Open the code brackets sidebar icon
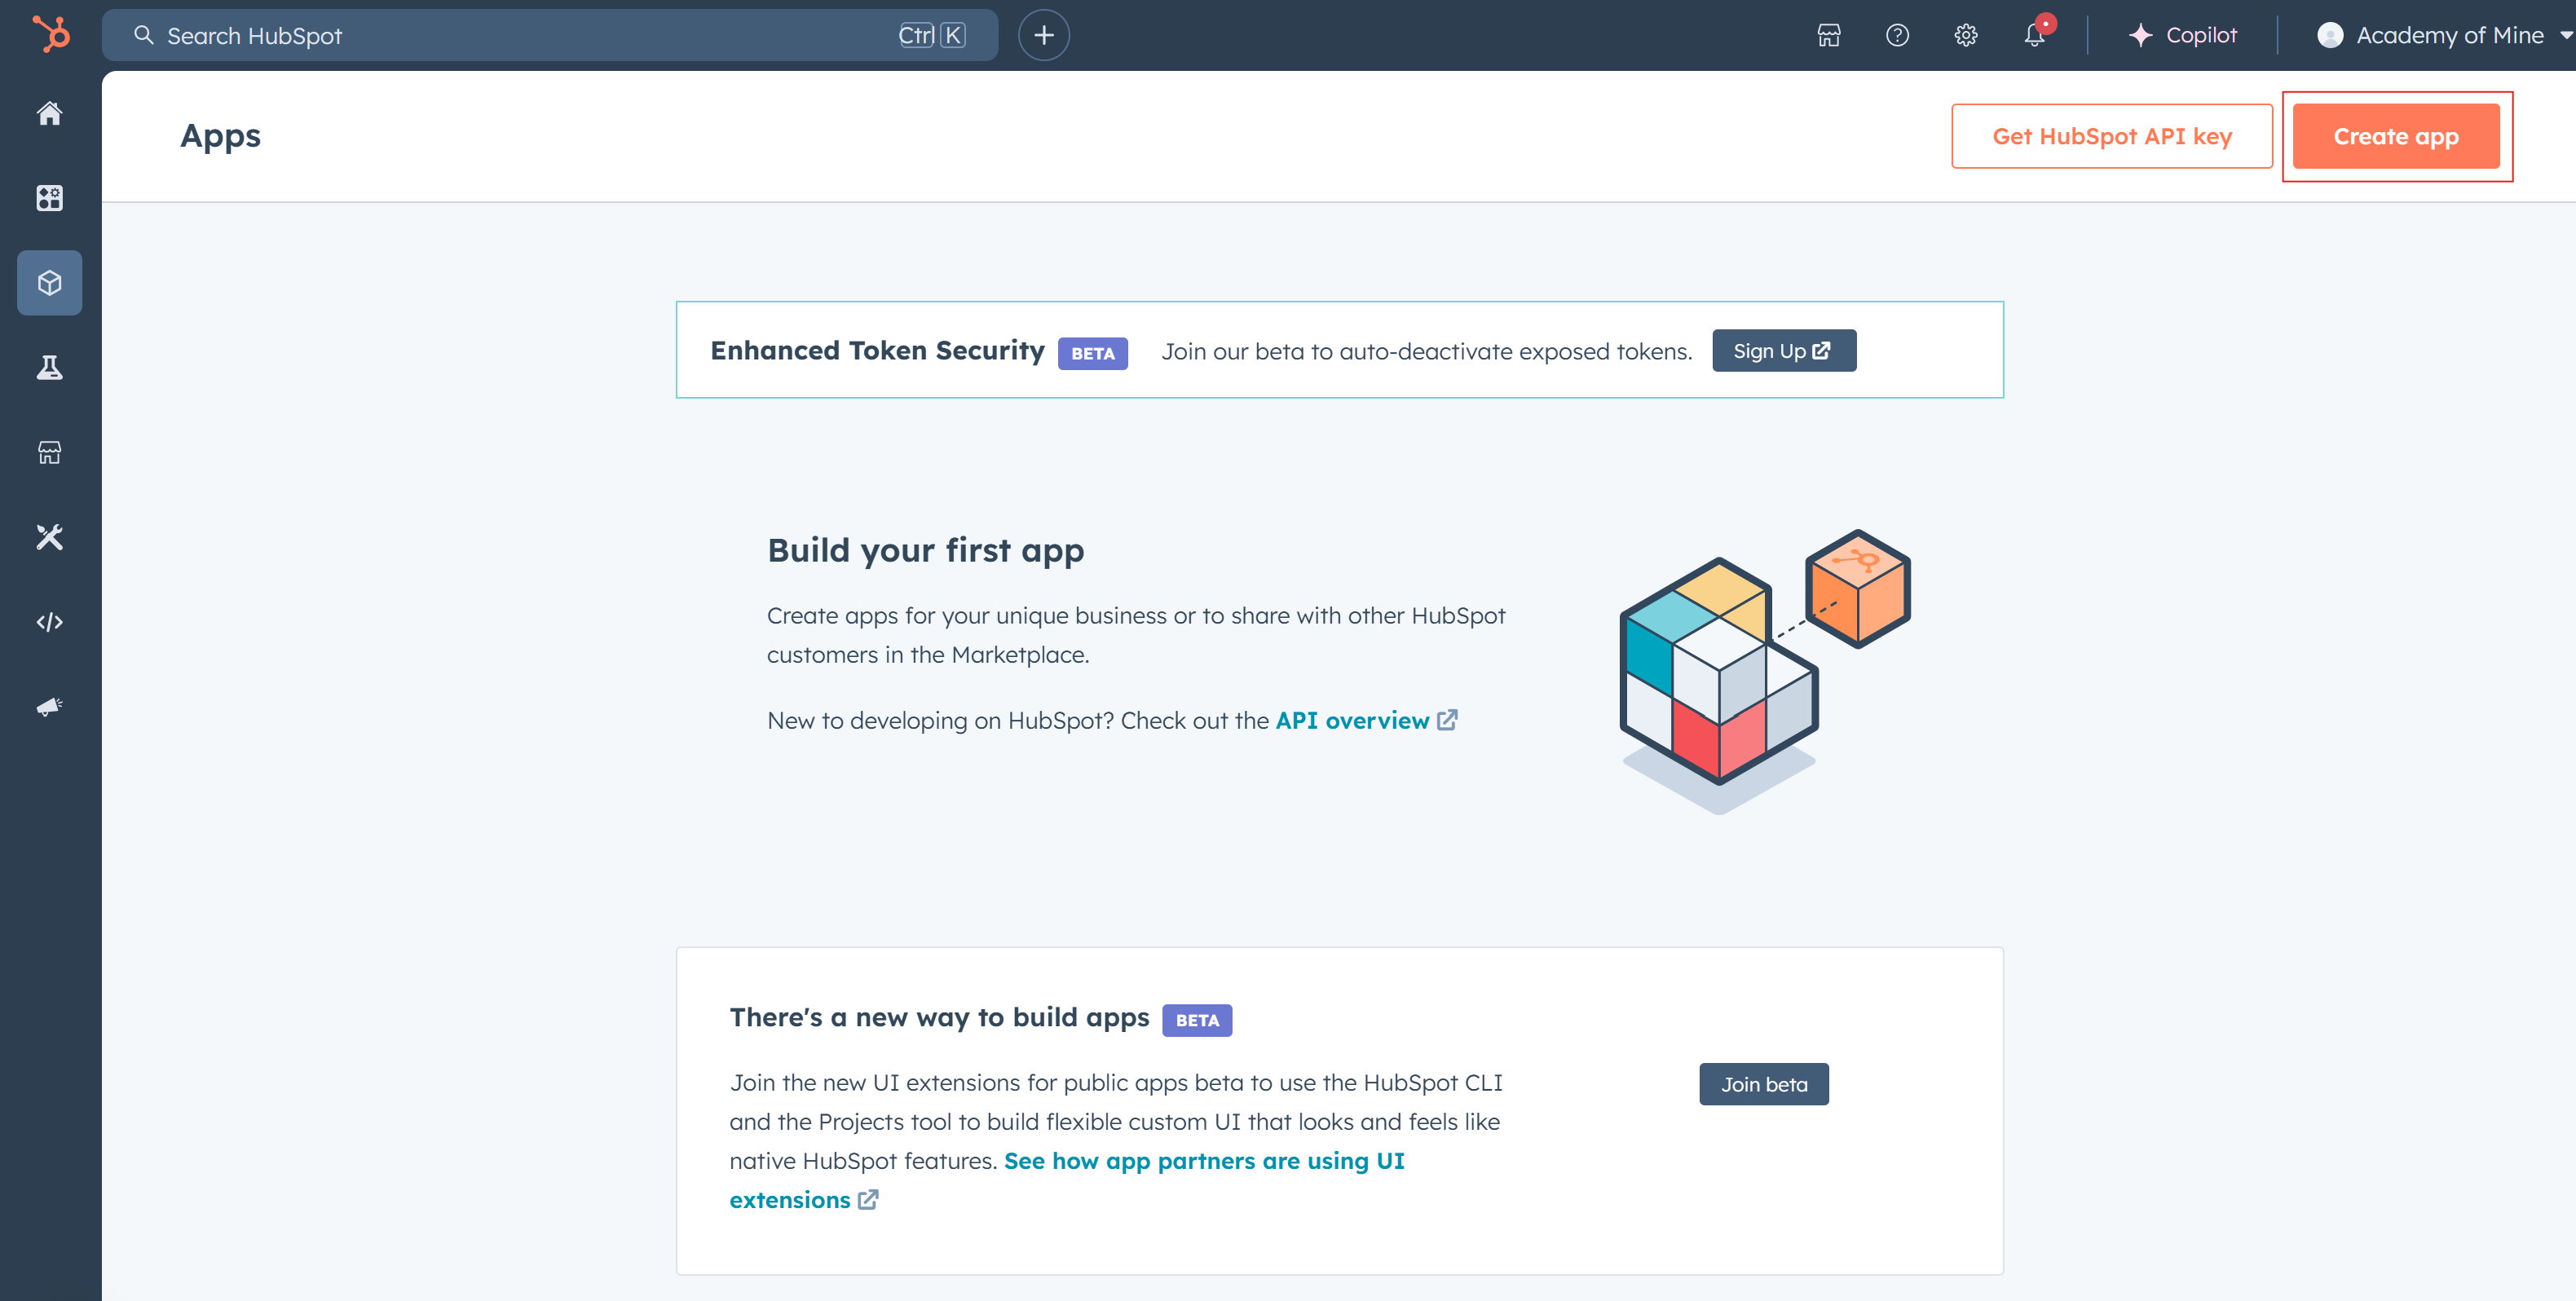This screenshot has width=2576, height=1301. click(49, 622)
